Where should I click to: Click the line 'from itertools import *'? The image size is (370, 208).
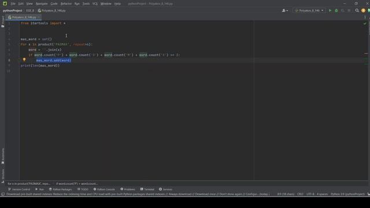43,23
